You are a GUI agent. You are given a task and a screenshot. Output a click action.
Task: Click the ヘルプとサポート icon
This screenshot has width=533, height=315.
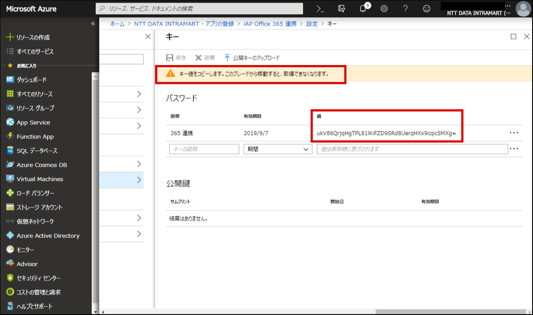coord(10,307)
